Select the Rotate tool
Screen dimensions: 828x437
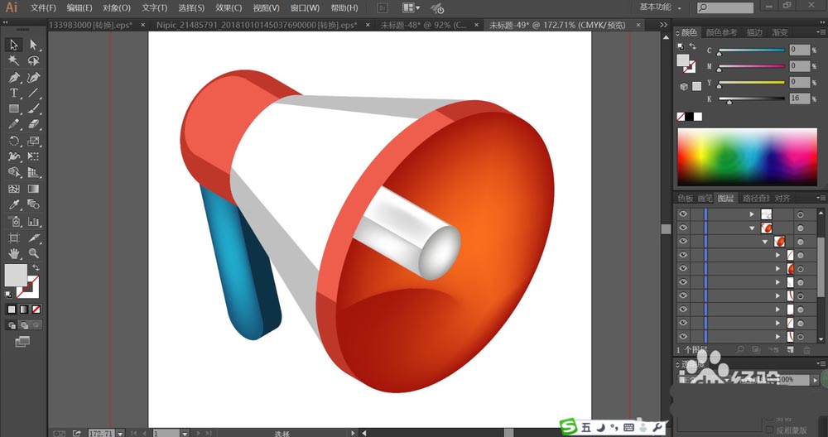pyautogui.click(x=14, y=141)
